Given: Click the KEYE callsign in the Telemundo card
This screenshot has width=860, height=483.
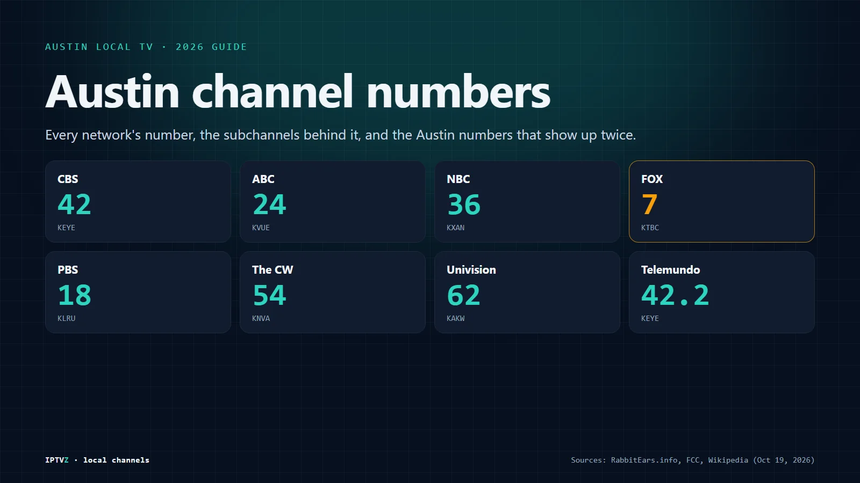Looking at the screenshot, I should pyautogui.click(x=650, y=318).
